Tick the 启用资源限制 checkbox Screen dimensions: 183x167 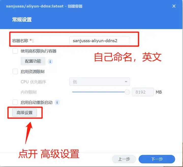tap(15, 71)
